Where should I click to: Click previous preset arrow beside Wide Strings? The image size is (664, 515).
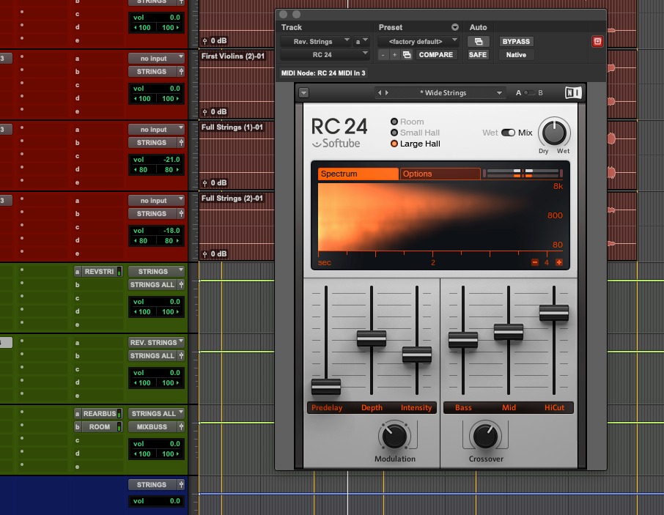click(380, 93)
